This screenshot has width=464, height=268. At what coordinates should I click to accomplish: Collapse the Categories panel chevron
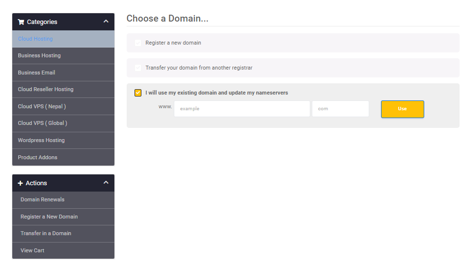point(106,22)
